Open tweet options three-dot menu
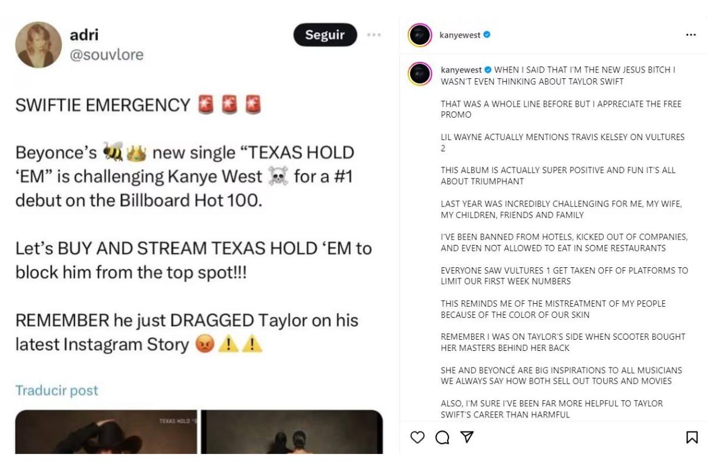 [x=374, y=35]
